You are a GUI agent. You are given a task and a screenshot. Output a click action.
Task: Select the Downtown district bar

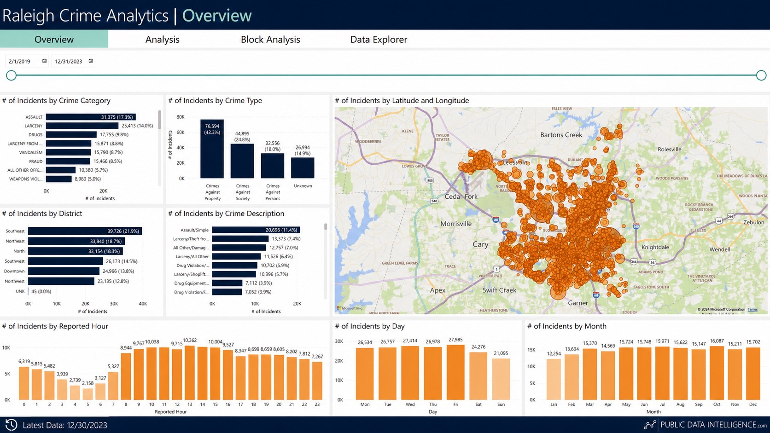[64, 271]
